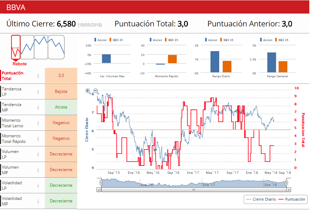Click the blue Accion bar in Rango Diario
The width and height of the screenshot is (310, 210).
click(x=215, y=62)
